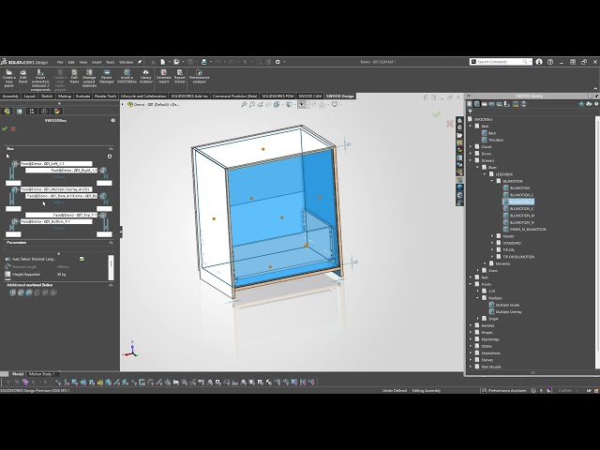This screenshot has width=600, height=450.
Task: Open the Tools menu
Action: pyautogui.click(x=111, y=62)
